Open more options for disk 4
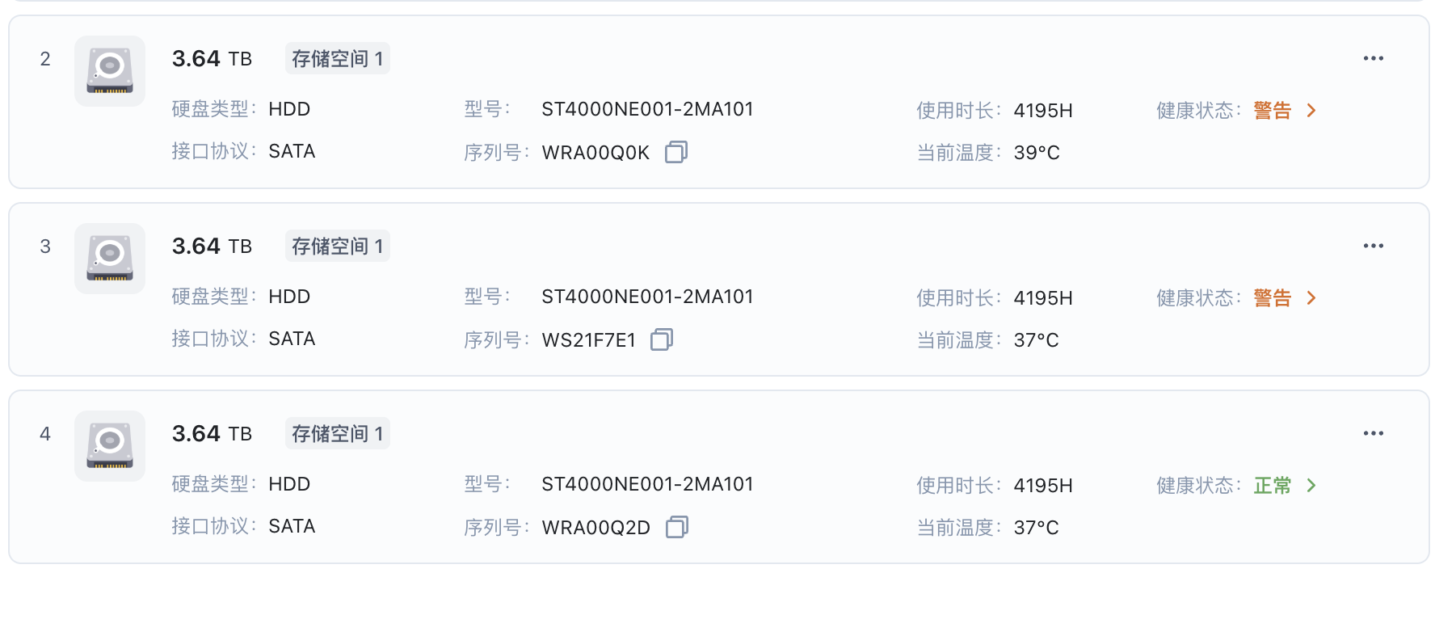This screenshot has width=1456, height=632. point(1373,433)
